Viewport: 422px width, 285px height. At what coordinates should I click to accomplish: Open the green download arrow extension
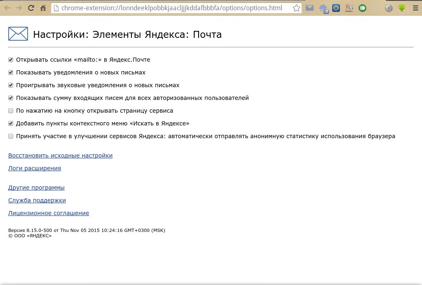coord(402,8)
